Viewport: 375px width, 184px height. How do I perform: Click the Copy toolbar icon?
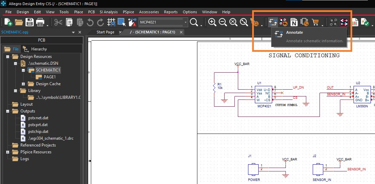tap(69, 22)
